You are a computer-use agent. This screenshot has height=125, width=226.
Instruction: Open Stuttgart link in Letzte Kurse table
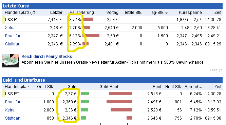click(x=13, y=44)
